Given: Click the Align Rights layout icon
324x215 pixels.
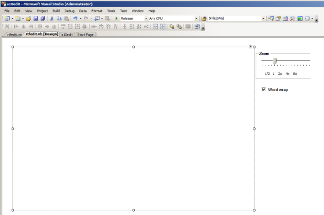Looking at the screenshot, I should (31, 27).
